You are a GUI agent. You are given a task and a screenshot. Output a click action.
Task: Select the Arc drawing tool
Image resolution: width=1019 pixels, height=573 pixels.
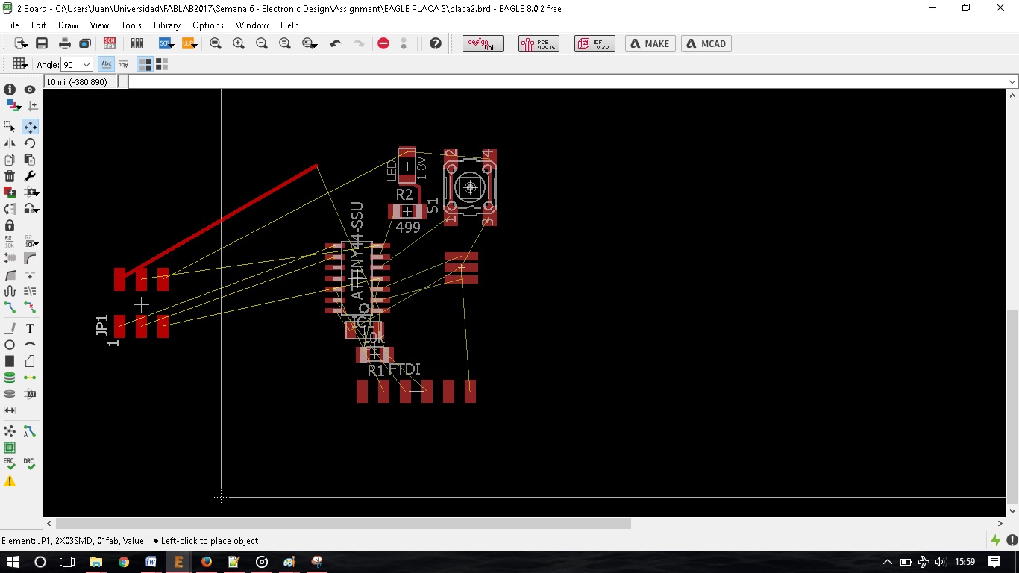coord(30,345)
